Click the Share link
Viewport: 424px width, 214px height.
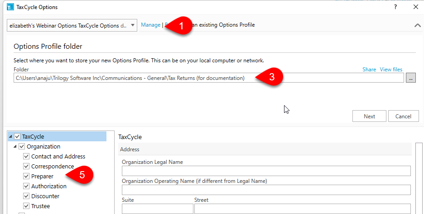click(x=369, y=69)
